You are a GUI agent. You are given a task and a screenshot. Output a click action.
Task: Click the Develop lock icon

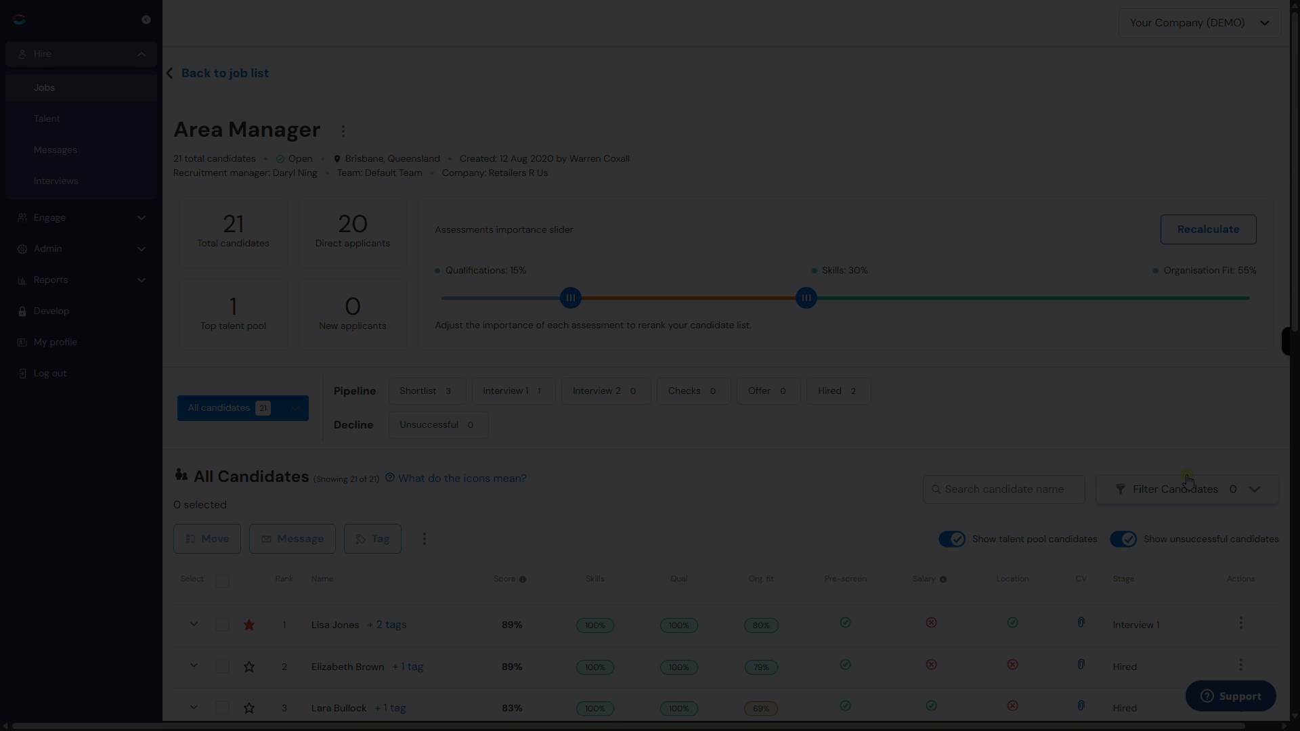pyautogui.click(x=22, y=311)
